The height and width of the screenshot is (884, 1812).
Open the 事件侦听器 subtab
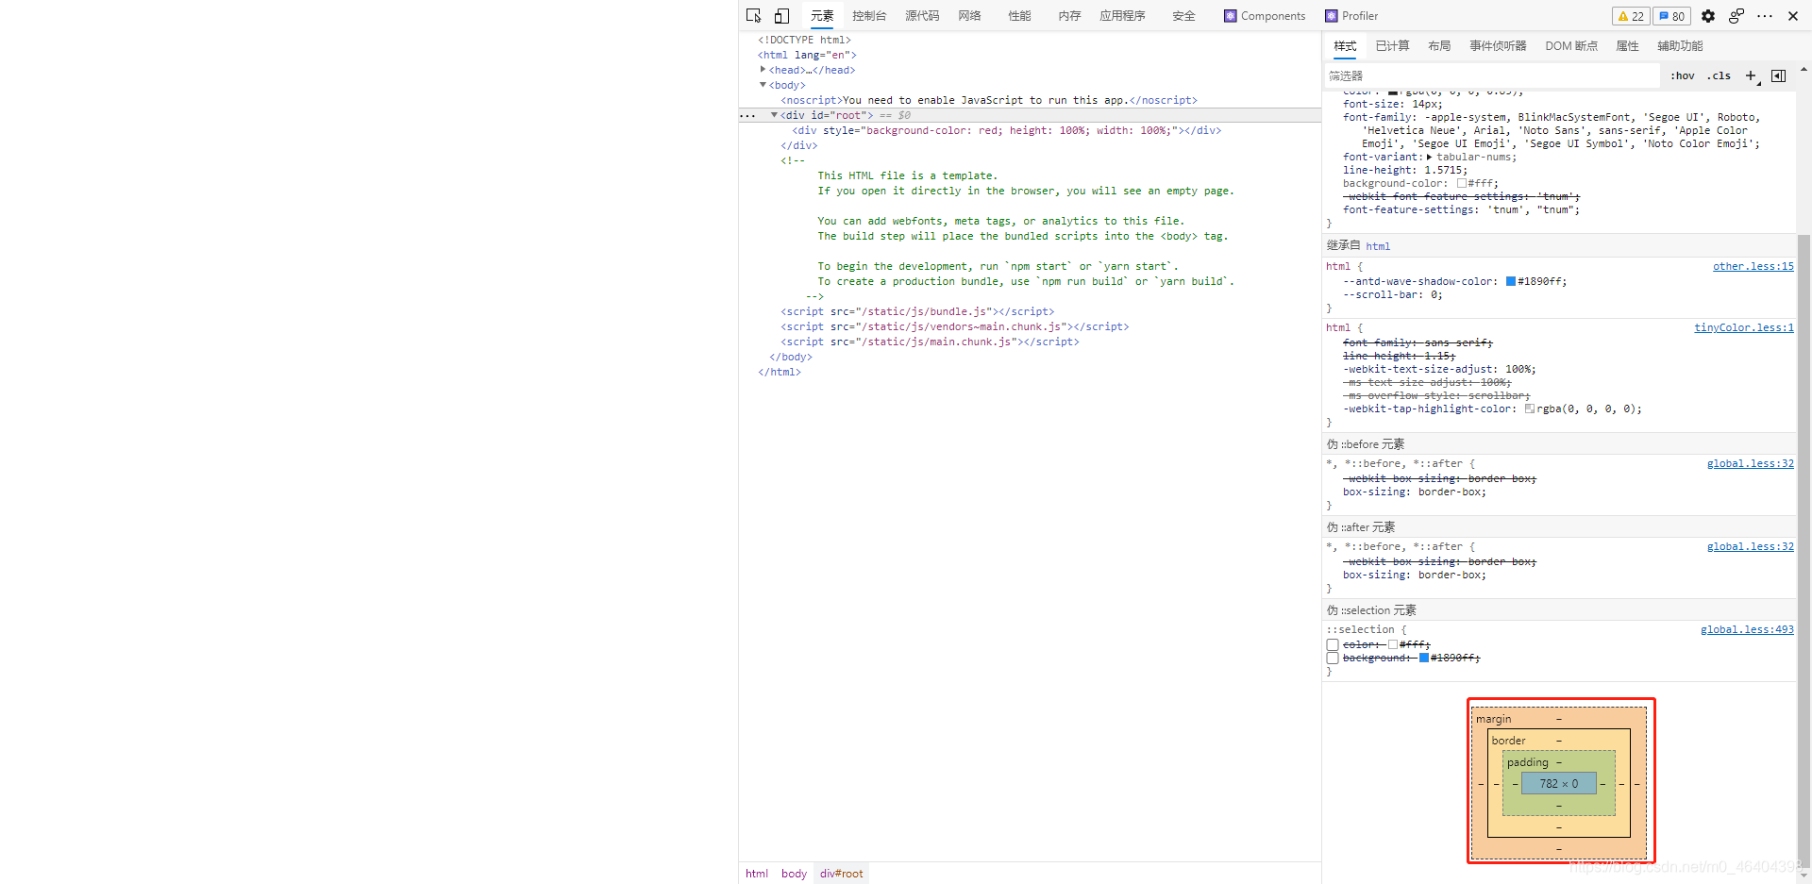pos(1498,46)
